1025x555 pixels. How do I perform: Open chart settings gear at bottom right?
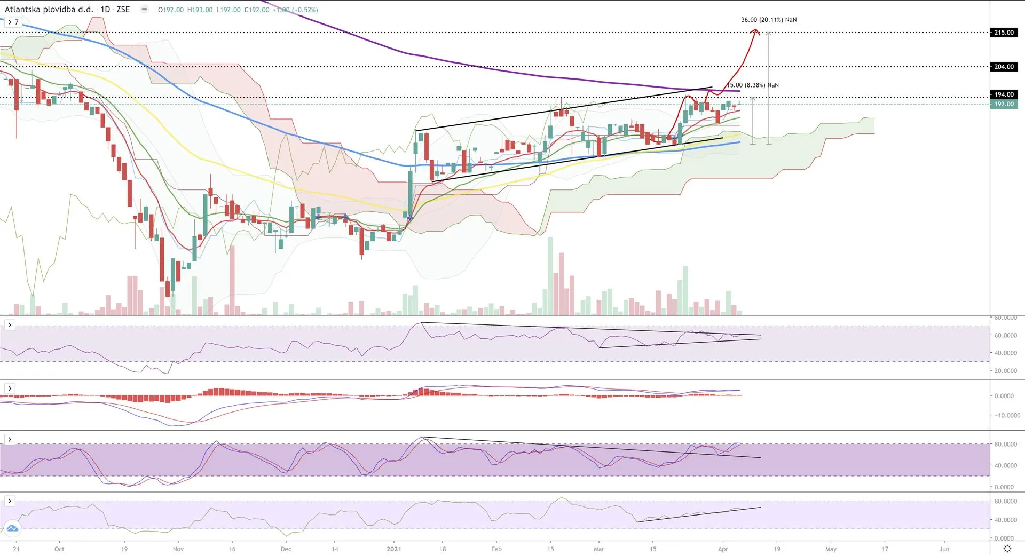(1007, 549)
